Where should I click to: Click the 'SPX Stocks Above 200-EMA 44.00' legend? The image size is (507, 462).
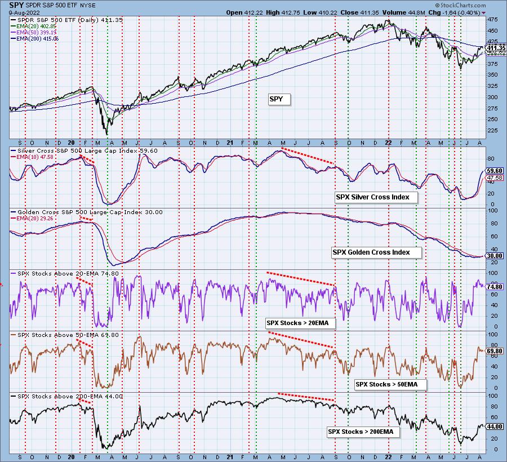[x=66, y=397]
